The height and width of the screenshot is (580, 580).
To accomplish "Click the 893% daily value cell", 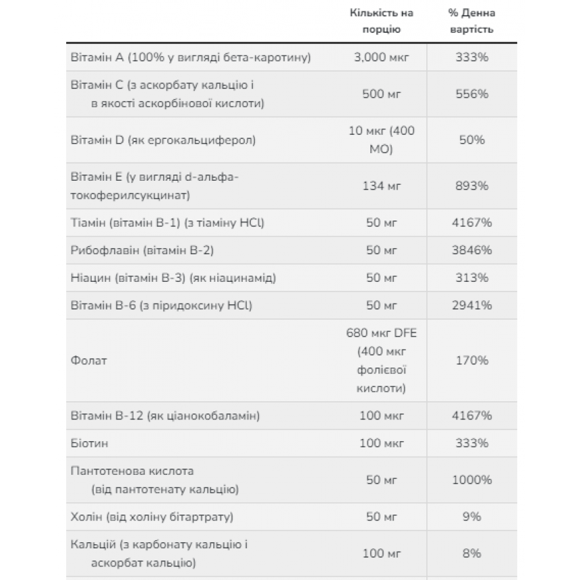I will tap(471, 185).
